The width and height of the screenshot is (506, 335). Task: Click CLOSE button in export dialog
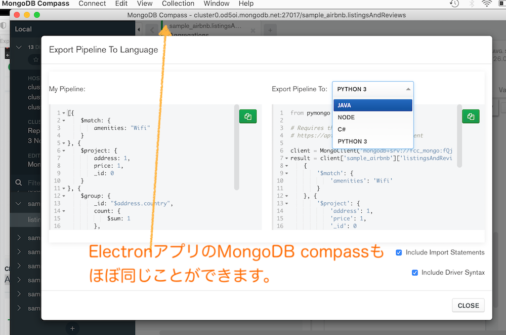[468, 306]
